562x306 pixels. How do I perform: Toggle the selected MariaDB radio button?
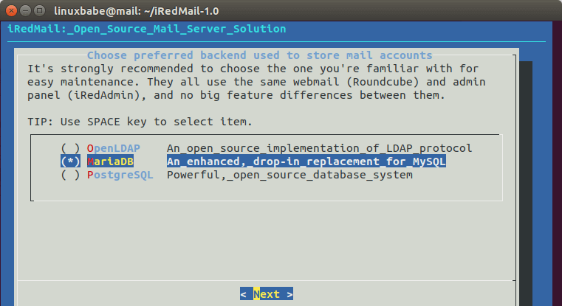click(x=71, y=161)
